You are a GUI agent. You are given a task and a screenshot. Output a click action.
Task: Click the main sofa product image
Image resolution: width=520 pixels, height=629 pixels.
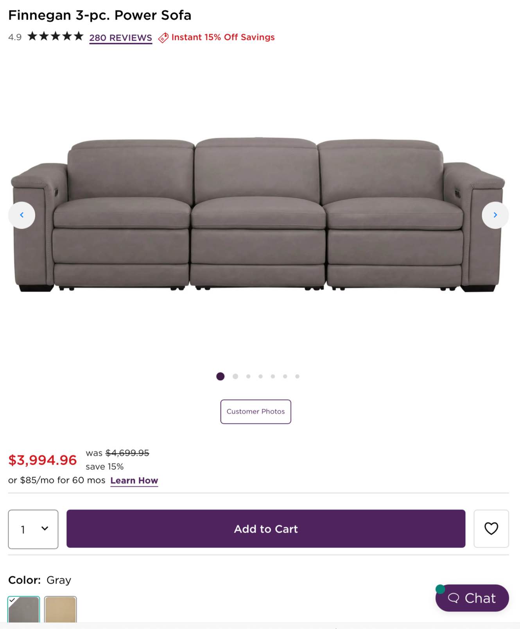point(258,215)
